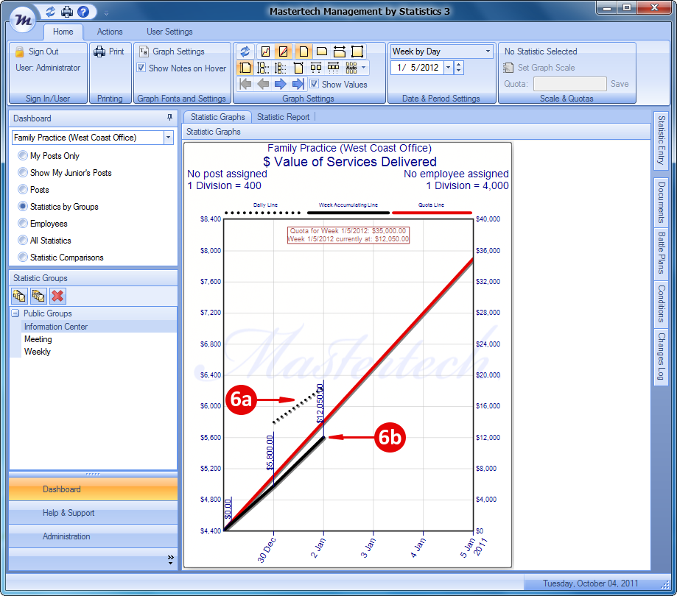Click the quick-access printer icon in title bar
The width and height of the screenshot is (677, 596).
coord(67,12)
